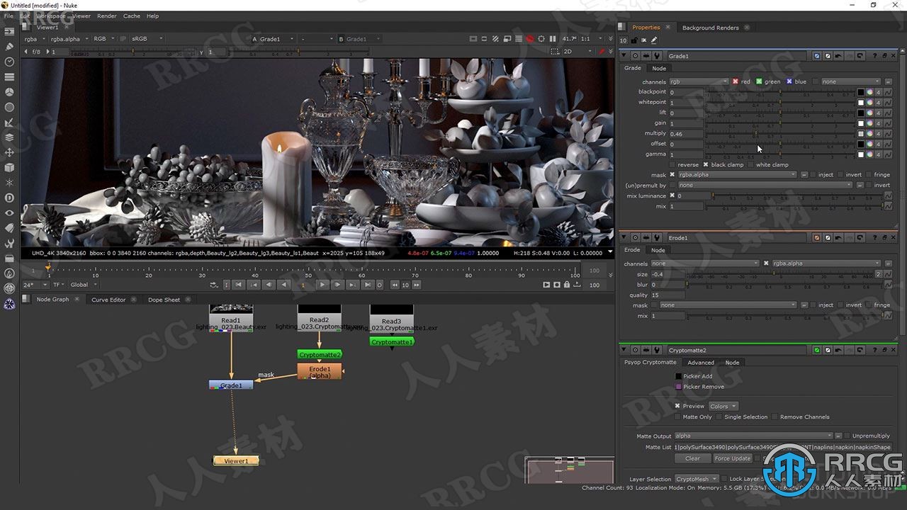The height and width of the screenshot is (510, 907).
Task: Switch to the Dope Sheet tab
Action: tap(164, 300)
